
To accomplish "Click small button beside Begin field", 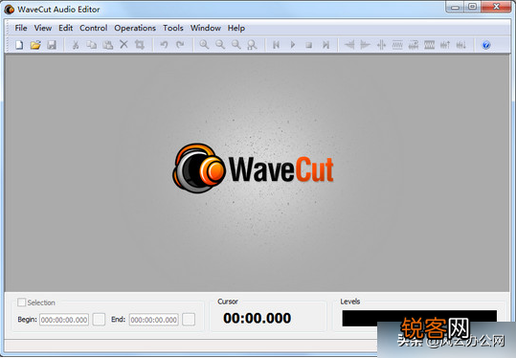I will click(x=99, y=319).
